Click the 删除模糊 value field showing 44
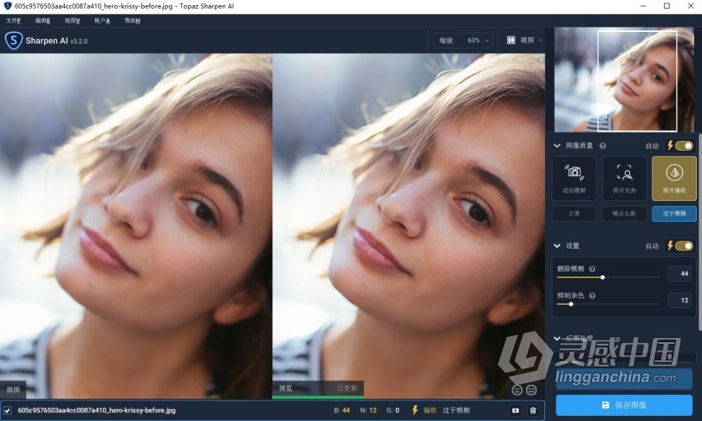This screenshot has width=702, height=421. (x=679, y=274)
